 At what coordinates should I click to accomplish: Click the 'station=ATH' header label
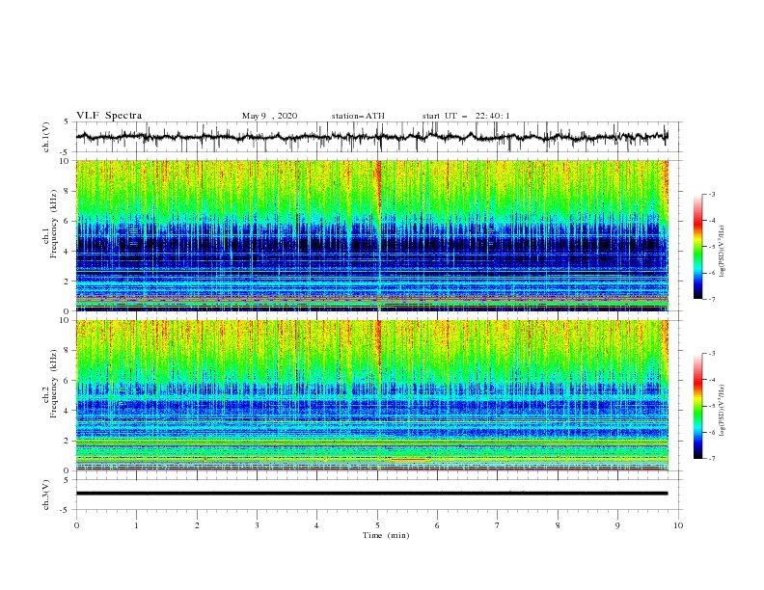click(x=358, y=116)
